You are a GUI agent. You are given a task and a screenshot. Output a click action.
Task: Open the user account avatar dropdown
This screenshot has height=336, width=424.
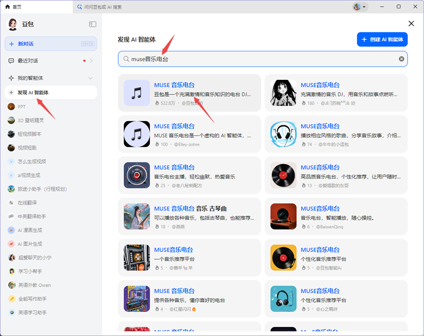coord(360,7)
